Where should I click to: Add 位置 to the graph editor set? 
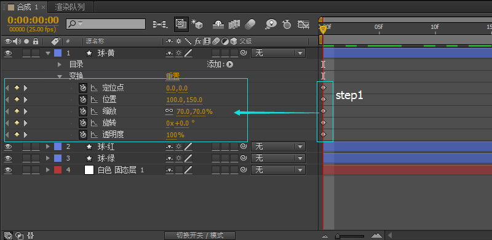point(94,100)
